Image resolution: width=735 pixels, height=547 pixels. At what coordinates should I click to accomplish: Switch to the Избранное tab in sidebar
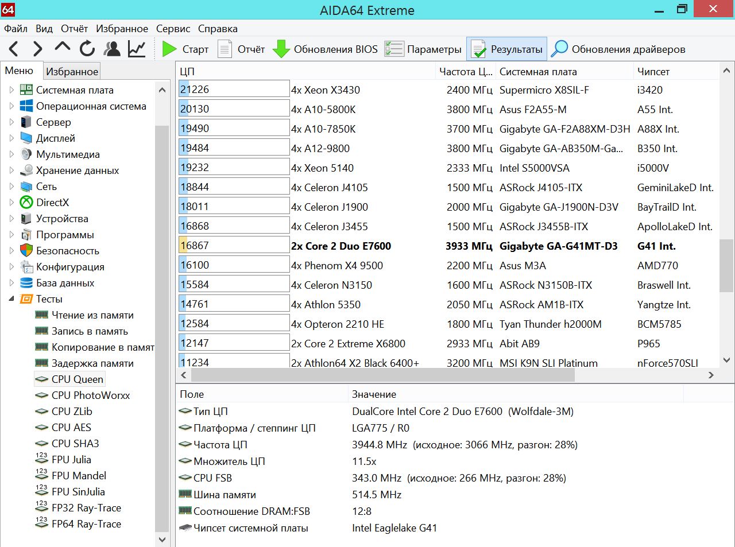point(72,72)
